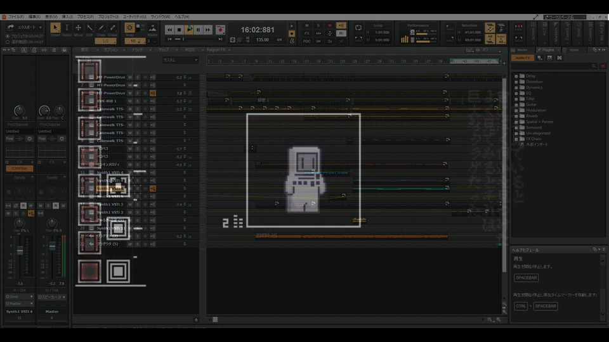
Task: Click the metronome icon beside time signature
Action: (292, 41)
